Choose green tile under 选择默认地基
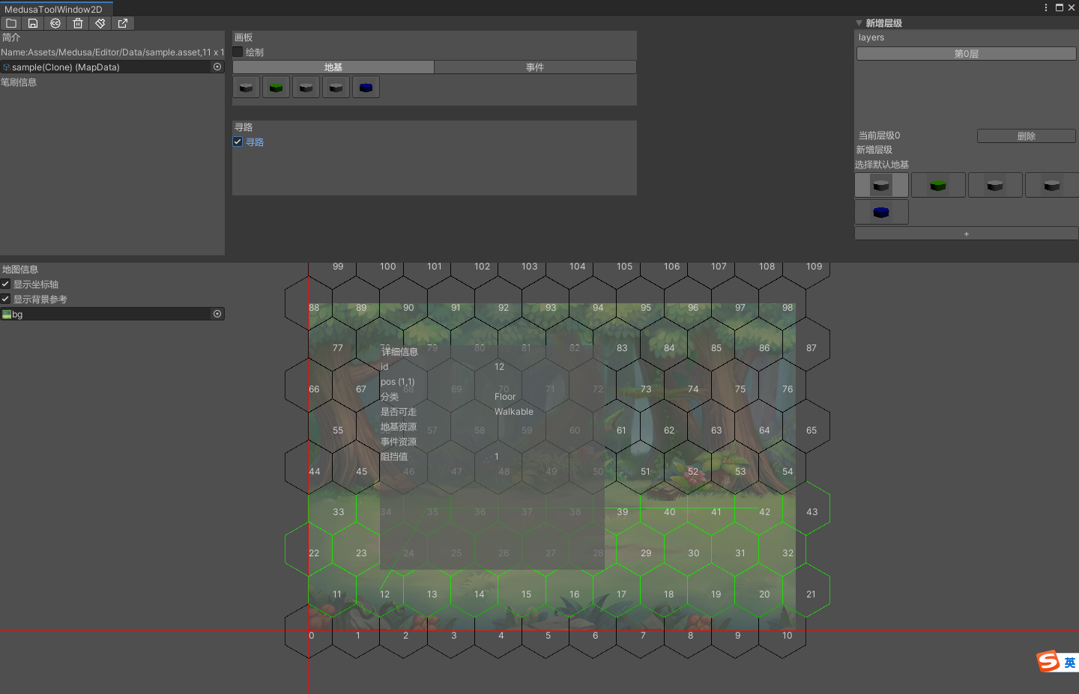 click(938, 185)
